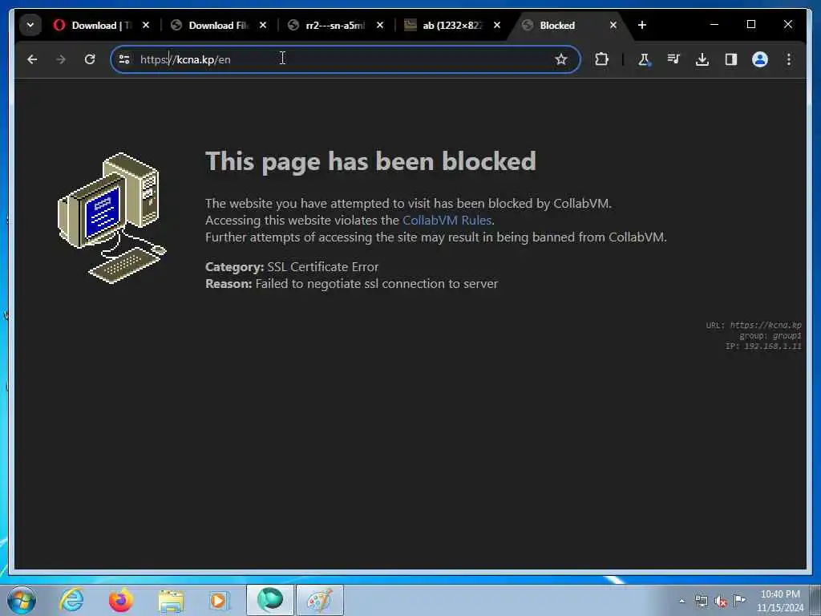Open the Action Center flag icon
821x616 pixels.
739,600
